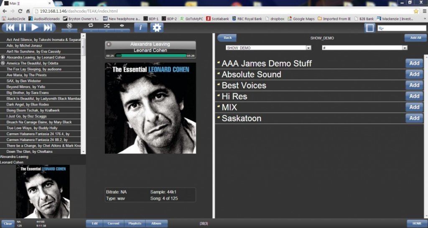Viewport: 428px width, 228px height.
Task: Click the small album art thumbnail in the bottom-left panel
Action: [43, 191]
